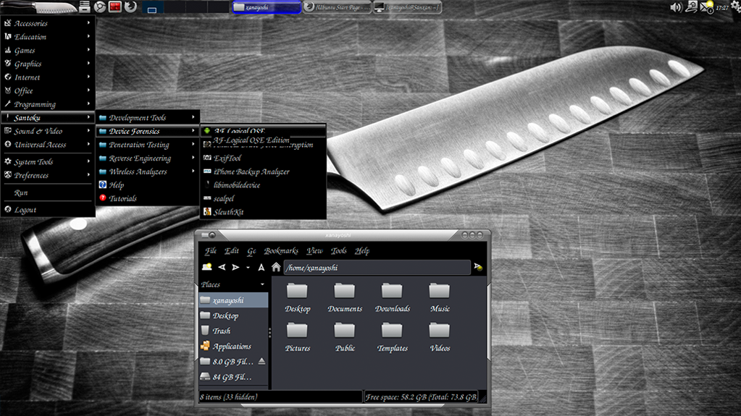Launch ExifTool from the forensics menu
Image resolution: width=741 pixels, height=416 pixels.
(263, 158)
